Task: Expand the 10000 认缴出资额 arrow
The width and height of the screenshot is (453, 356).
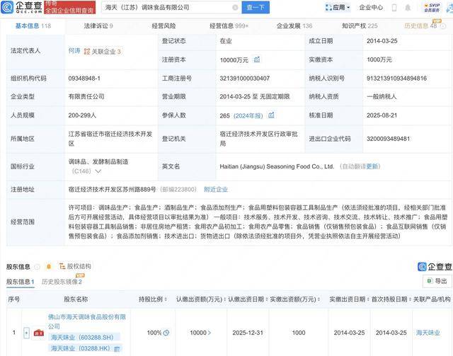Action: pyautogui.click(x=210, y=333)
